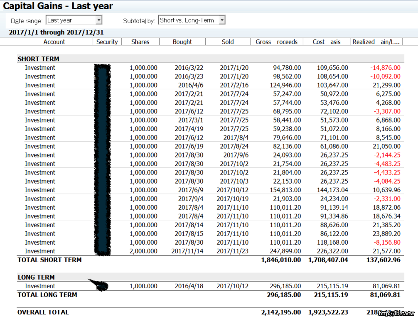Select the Gross Proceeds column header
The width and height of the screenshot is (418, 319).
point(277,42)
